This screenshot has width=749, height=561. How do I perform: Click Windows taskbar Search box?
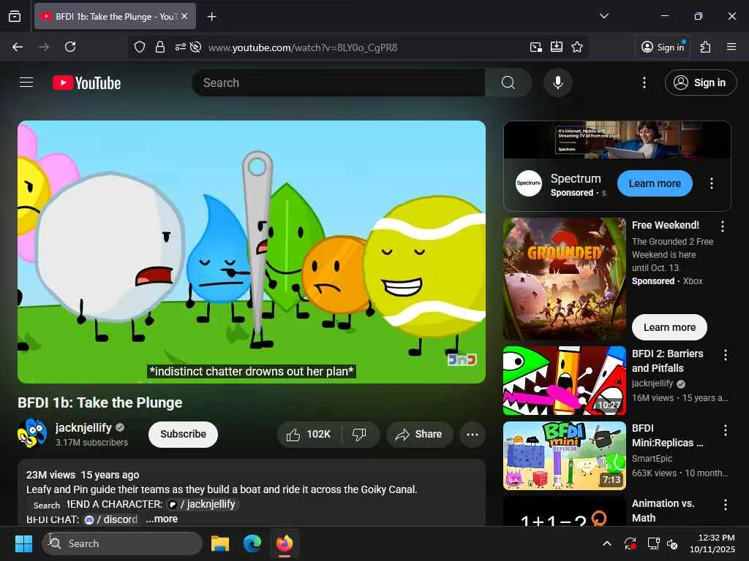pos(122,543)
